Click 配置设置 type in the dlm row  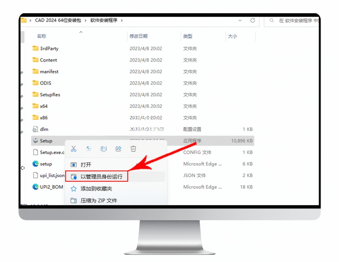click(192, 129)
